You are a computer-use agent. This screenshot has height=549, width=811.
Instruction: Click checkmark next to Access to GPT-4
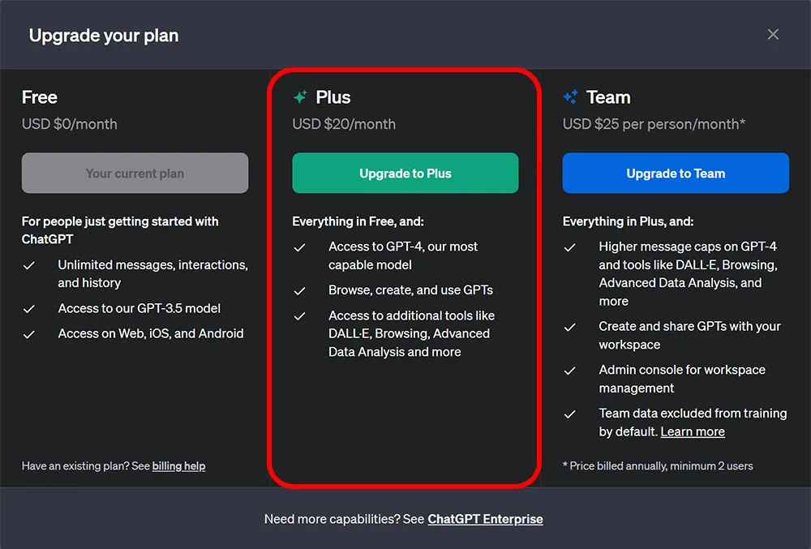point(299,247)
